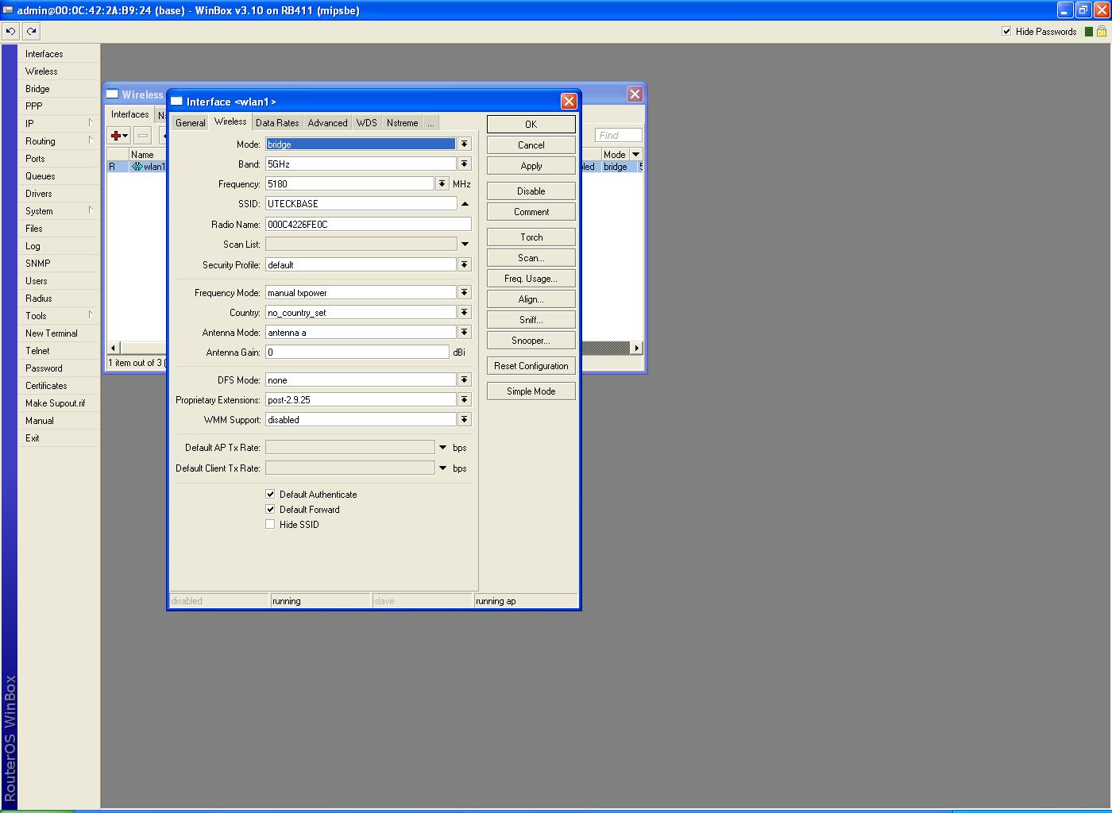Click the Interface wlan1 dialog title icon
The height and width of the screenshot is (813, 1112).
[177, 101]
